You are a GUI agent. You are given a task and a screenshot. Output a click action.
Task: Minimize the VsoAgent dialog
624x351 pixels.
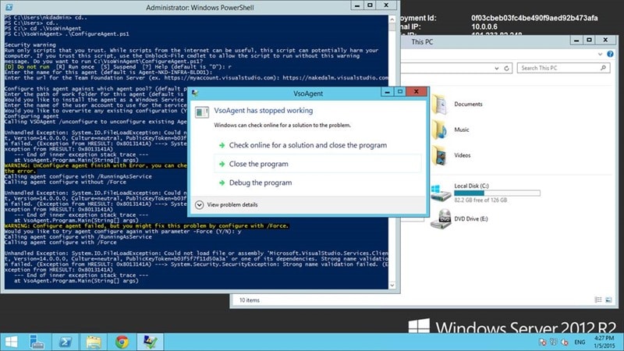[x=387, y=92]
